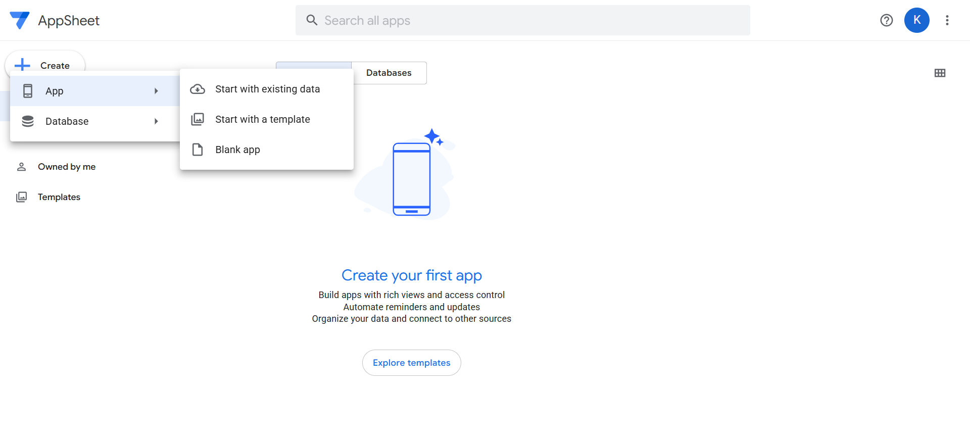Viewport: 970px width, 439px height.
Task: Choose Start with existing data
Action: (267, 89)
